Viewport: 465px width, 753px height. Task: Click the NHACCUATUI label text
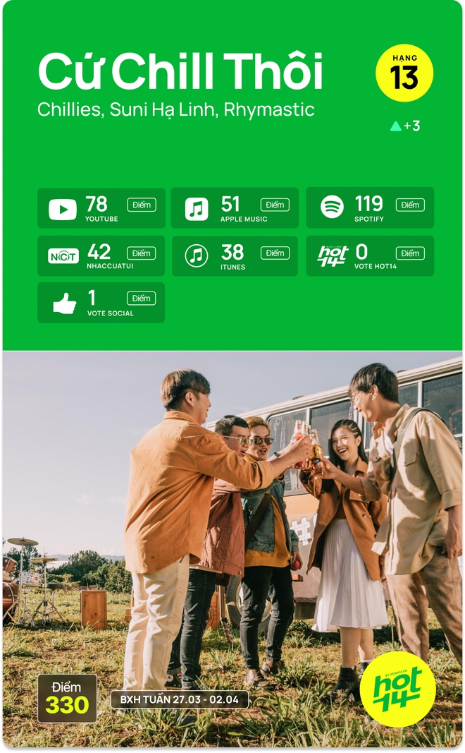110,265
